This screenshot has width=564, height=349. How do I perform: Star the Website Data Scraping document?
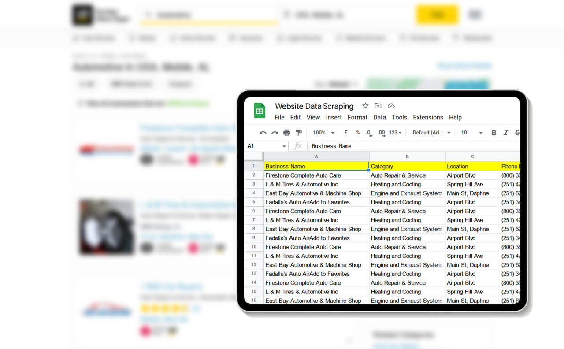tap(365, 106)
